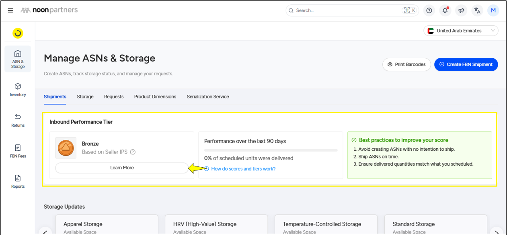Open the notifications bell
The height and width of the screenshot is (236, 507).
point(445,10)
